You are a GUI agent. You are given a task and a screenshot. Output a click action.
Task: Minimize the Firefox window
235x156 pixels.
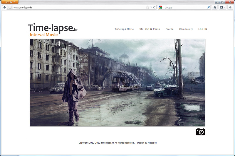click(217, 2)
